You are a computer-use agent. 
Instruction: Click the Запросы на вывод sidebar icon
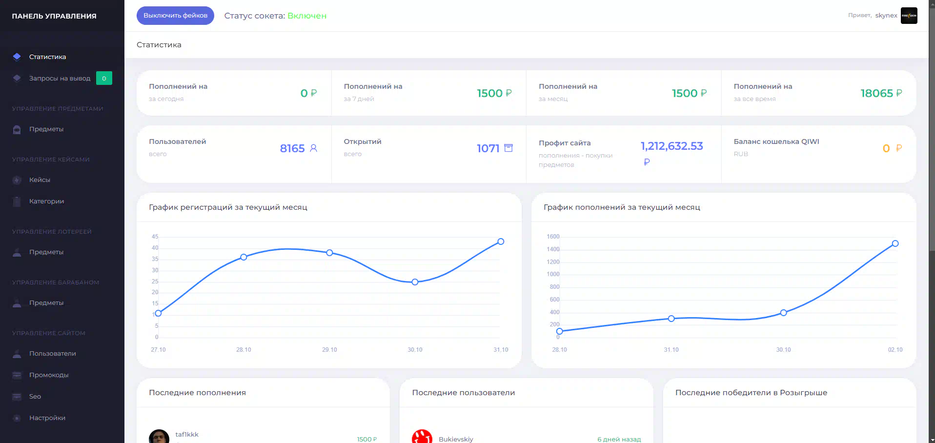(x=17, y=78)
